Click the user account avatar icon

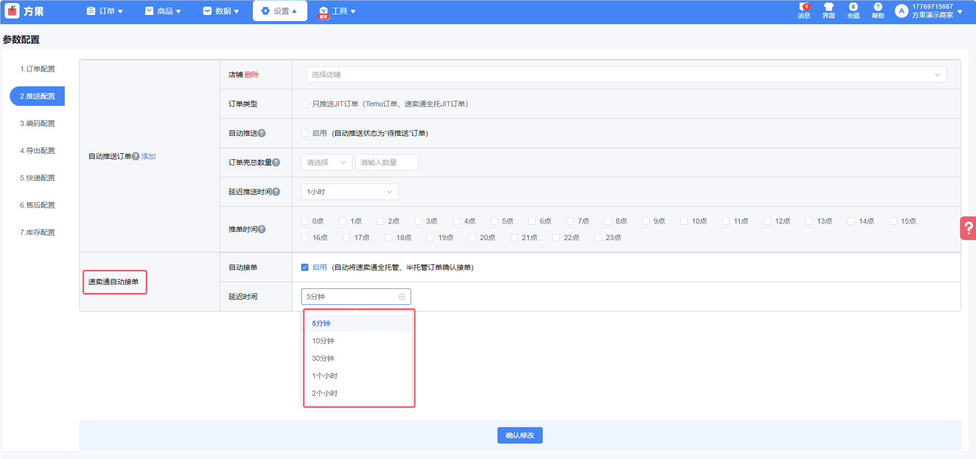click(x=901, y=11)
